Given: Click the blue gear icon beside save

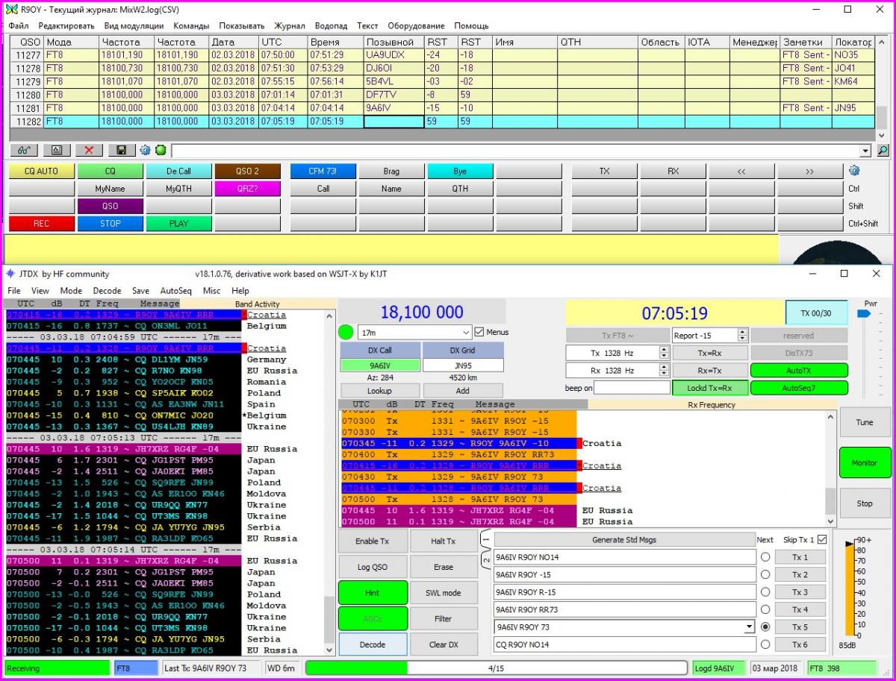Looking at the screenshot, I should pos(146,150).
